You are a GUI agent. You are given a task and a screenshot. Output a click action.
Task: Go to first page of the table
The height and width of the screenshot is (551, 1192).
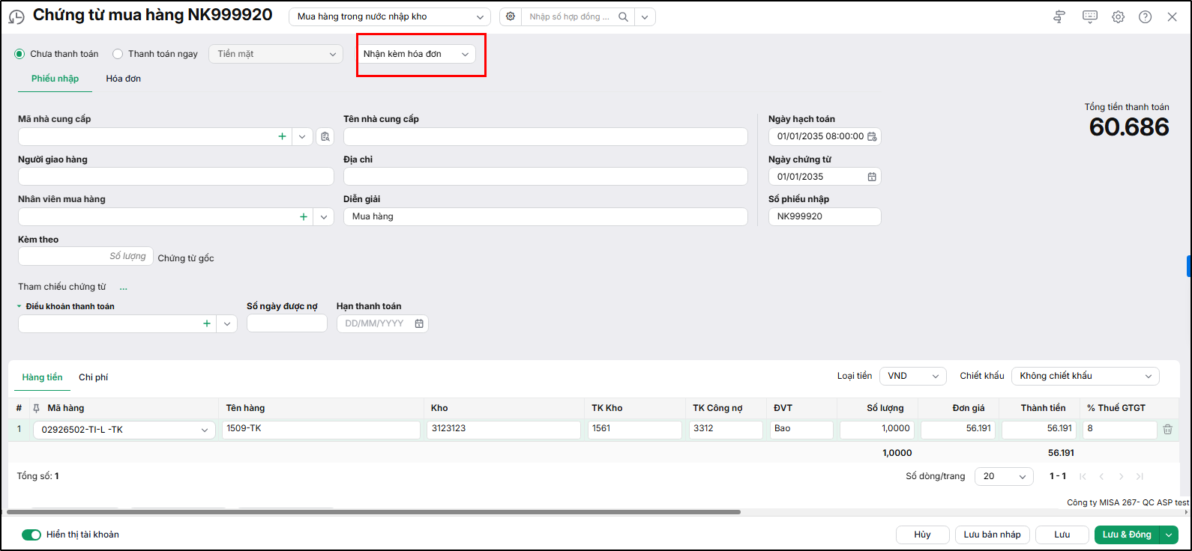pos(1083,476)
